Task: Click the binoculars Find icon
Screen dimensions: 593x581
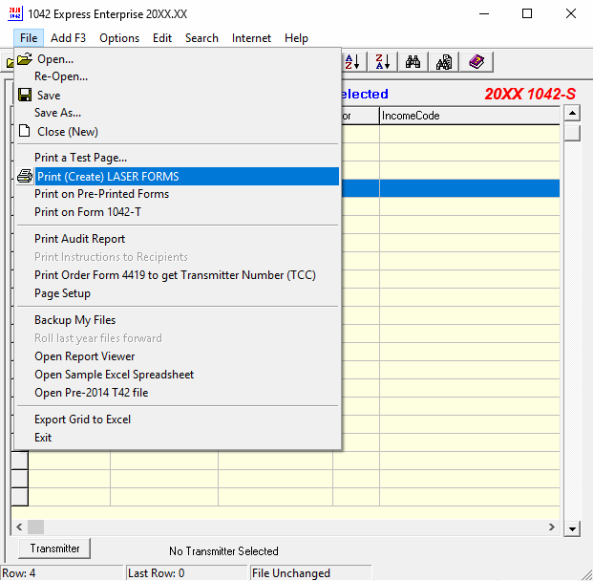Action: (x=413, y=62)
